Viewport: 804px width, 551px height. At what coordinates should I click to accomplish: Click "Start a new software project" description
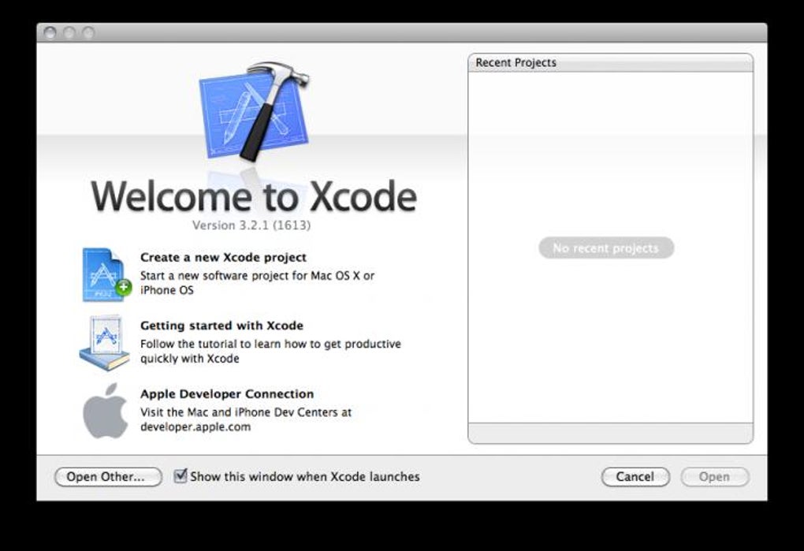pyautogui.click(x=258, y=283)
